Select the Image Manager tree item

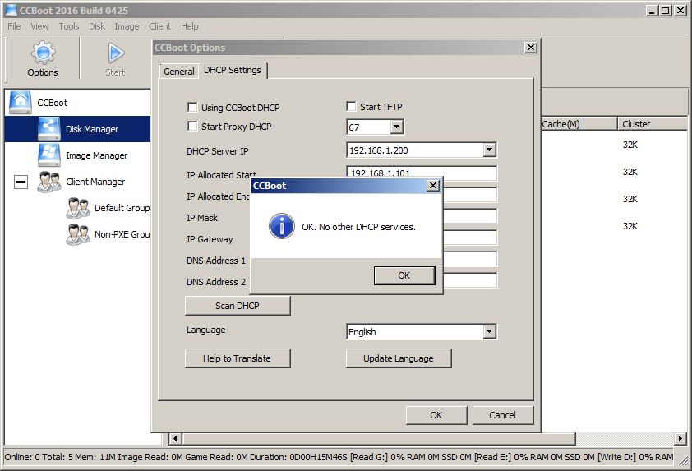97,155
